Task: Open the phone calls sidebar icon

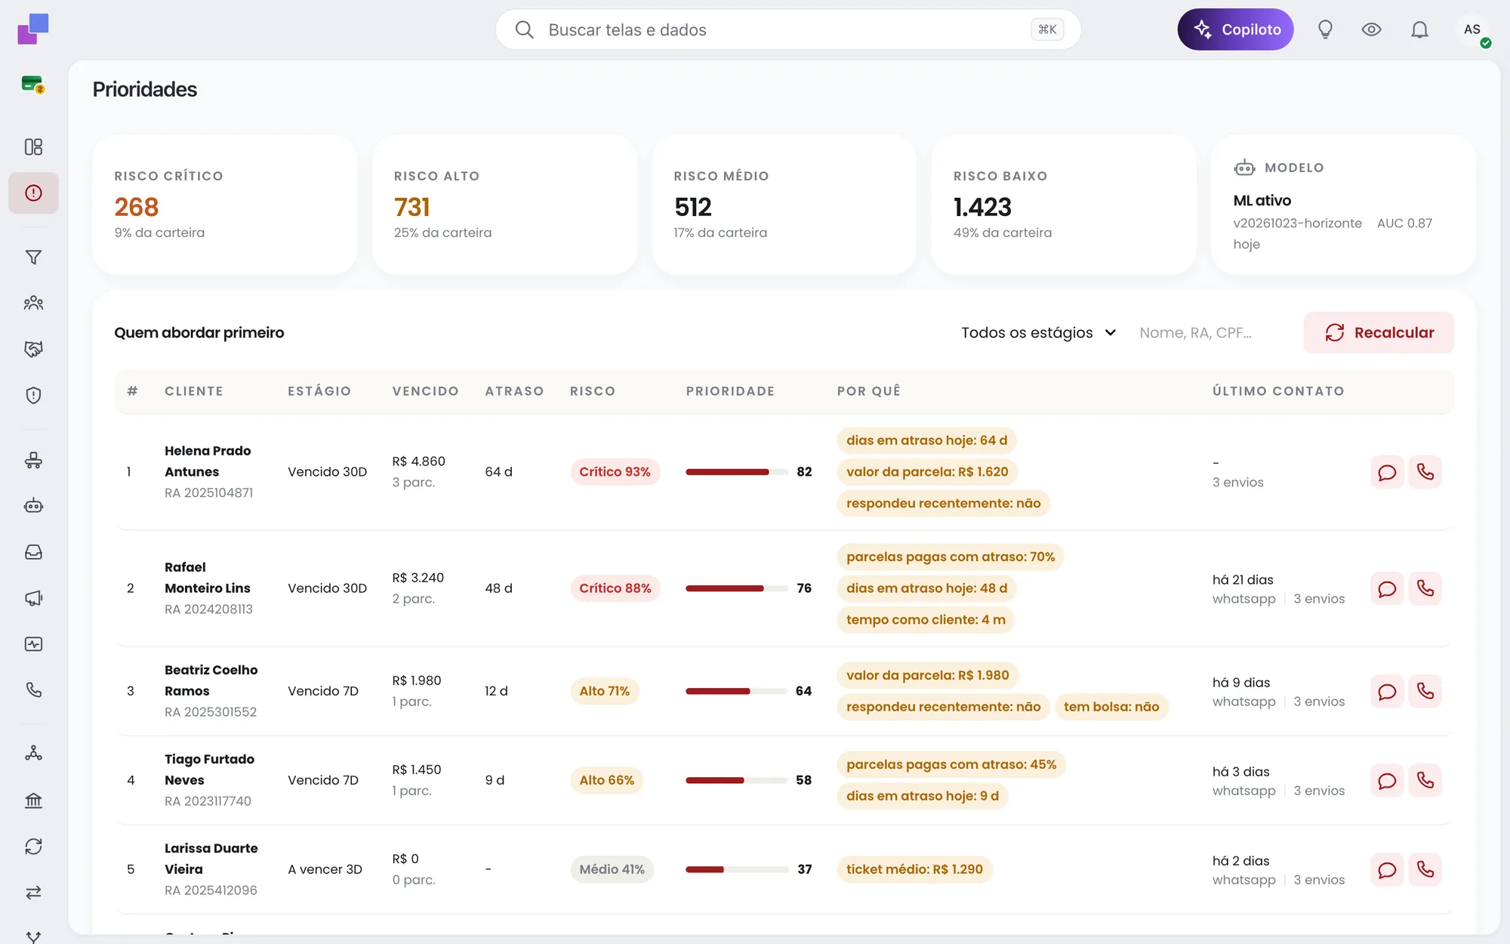Action: pos(33,690)
